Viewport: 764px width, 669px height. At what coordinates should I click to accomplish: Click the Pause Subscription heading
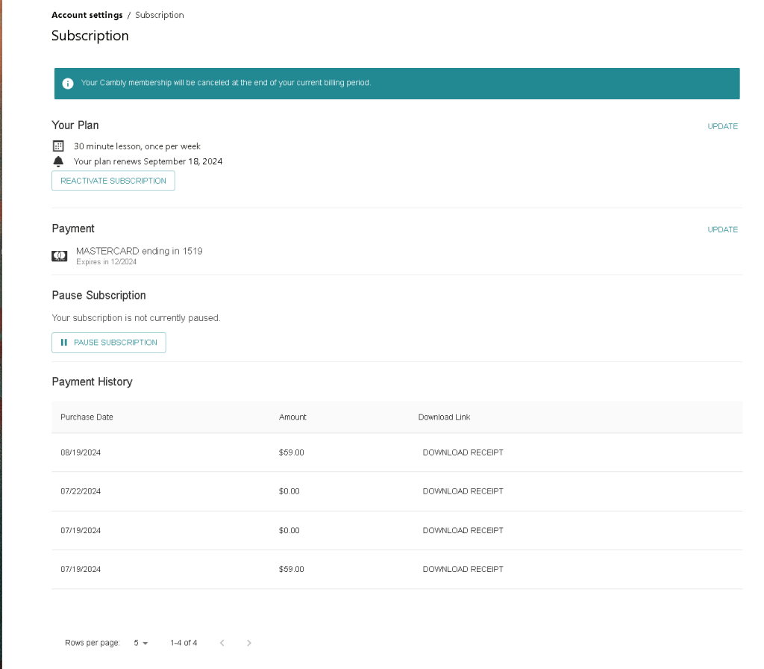tap(99, 296)
